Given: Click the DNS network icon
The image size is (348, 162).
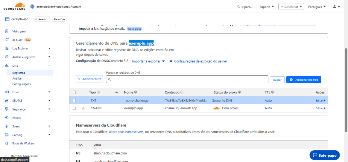Looking at the screenshot, I should click(x=7, y=66).
